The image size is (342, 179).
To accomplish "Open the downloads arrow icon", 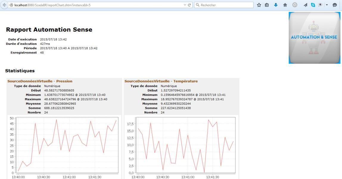I will point(276,5).
